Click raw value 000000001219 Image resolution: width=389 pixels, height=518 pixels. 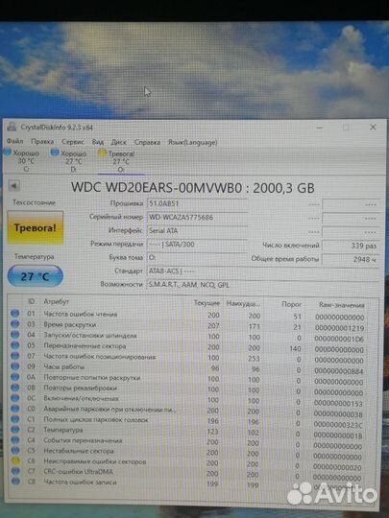point(339,328)
